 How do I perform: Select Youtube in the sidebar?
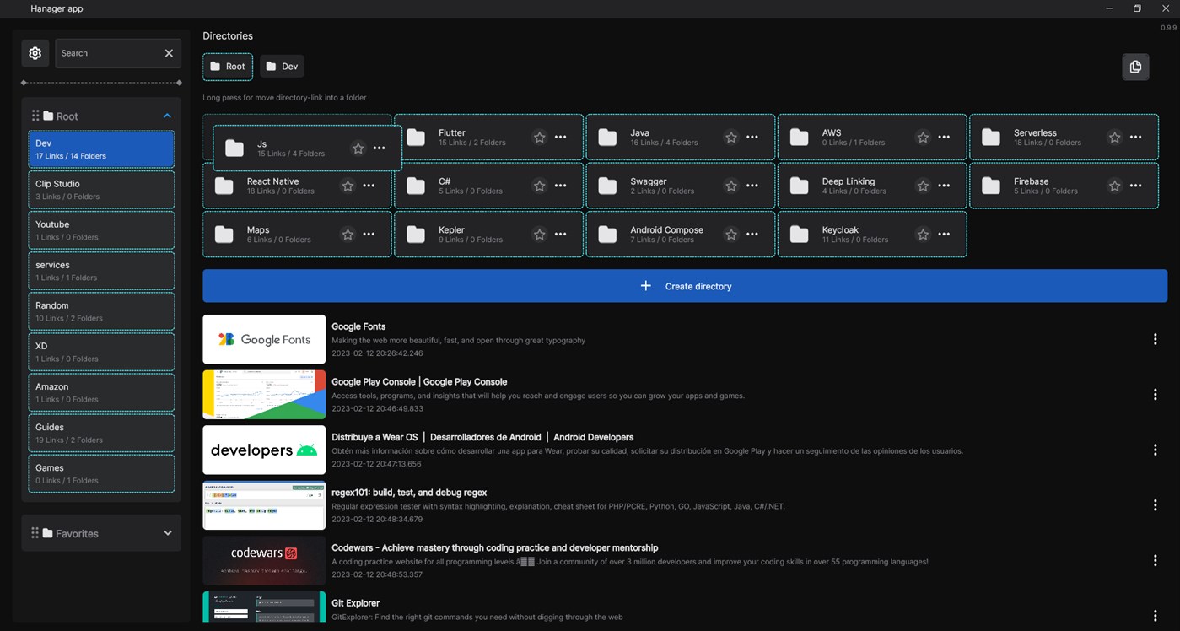[101, 230]
